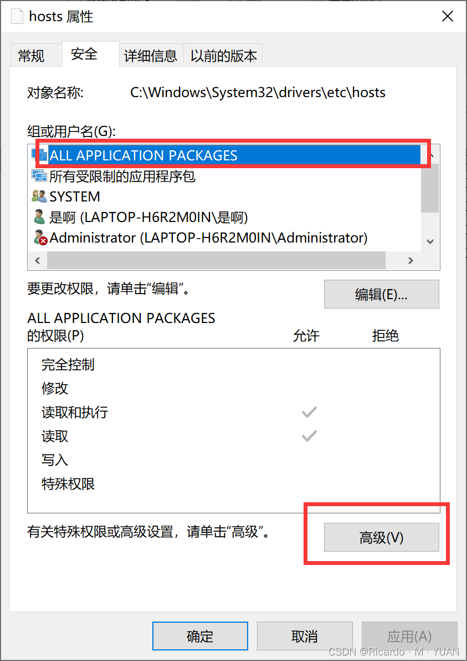The height and width of the screenshot is (661, 467).
Task: Click horizontal scrollbar right arrow
Action: tap(410, 260)
